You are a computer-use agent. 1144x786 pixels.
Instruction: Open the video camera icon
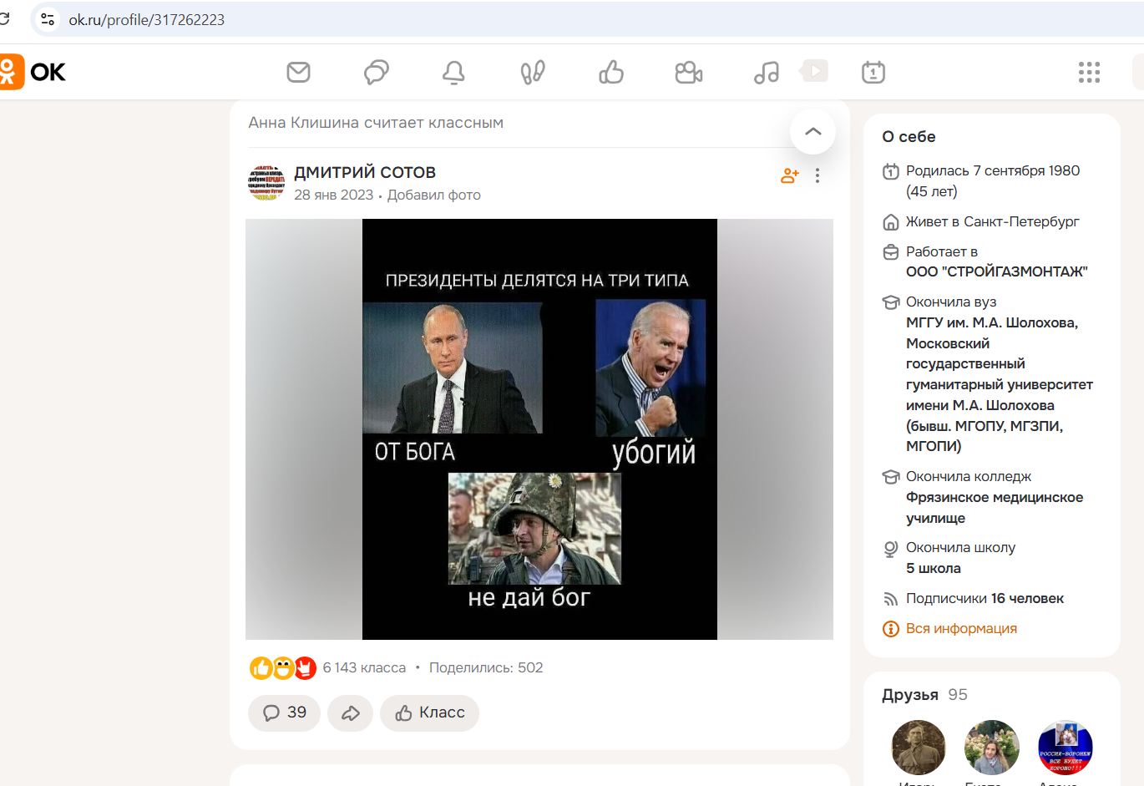click(688, 73)
